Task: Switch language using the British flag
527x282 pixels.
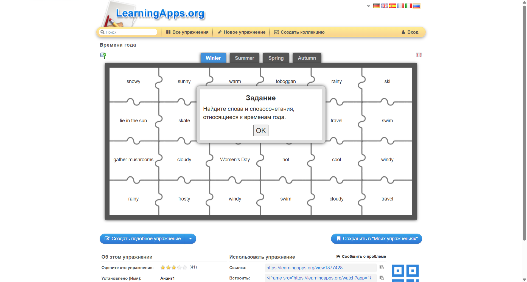Action: (x=385, y=6)
